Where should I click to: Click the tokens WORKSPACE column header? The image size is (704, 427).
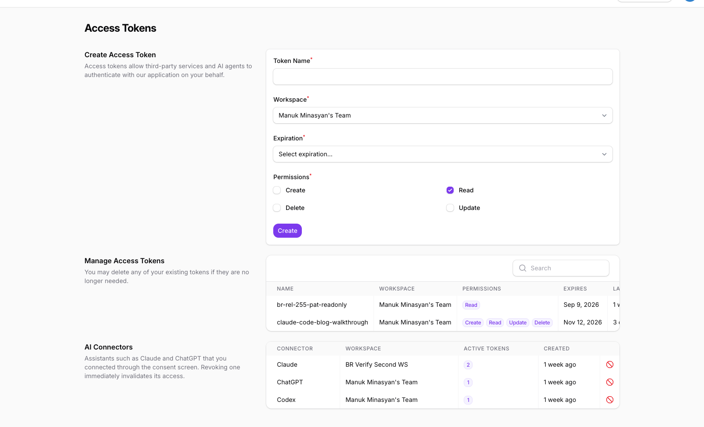pos(397,289)
